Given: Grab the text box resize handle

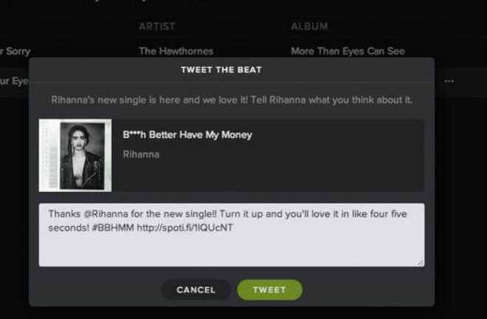Looking at the screenshot, I should 421,262.
